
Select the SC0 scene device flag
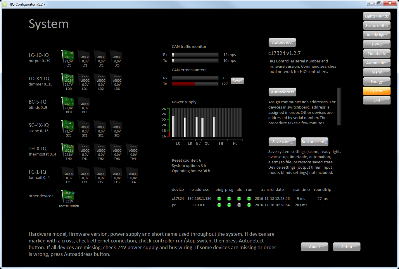(x=69, y=127)
